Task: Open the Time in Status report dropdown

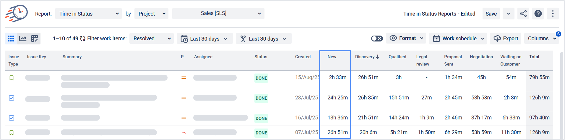Action: point(89,14)
